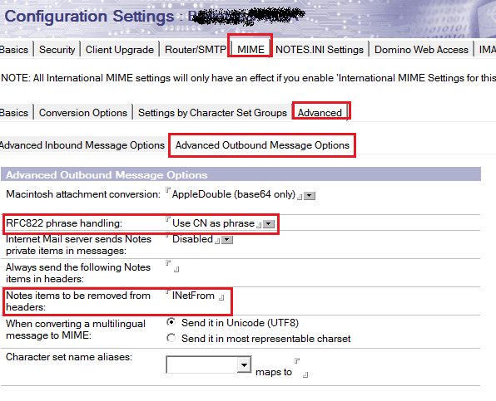Open the Domino Web Access tab
This screenshot has height=401, width=496.
pyautogui.click(x=421, y=50)
